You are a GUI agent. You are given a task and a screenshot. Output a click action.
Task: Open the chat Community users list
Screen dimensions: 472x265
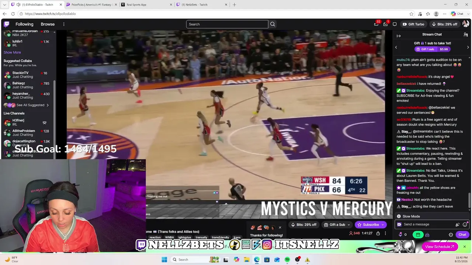point(466,35)
